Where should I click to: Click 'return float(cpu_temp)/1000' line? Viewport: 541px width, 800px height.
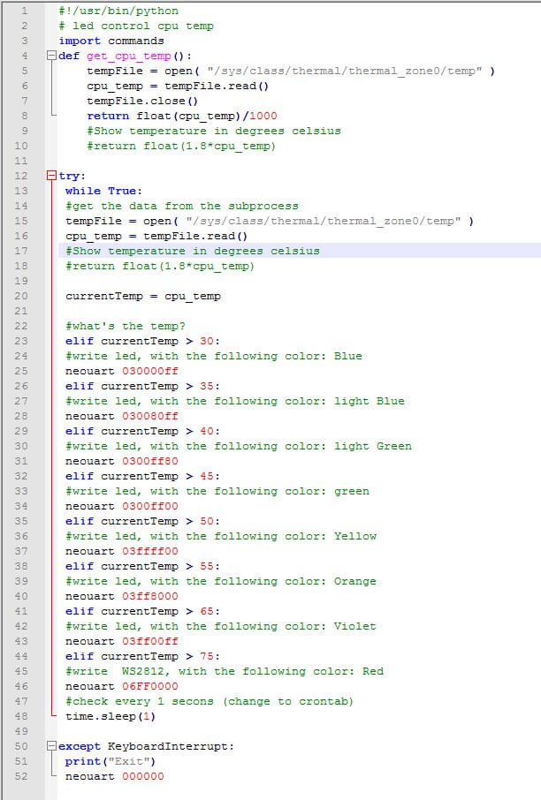[x=182, y=116]
